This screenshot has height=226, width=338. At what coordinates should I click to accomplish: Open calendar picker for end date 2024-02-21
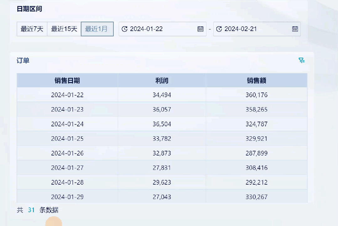(295, 29)
